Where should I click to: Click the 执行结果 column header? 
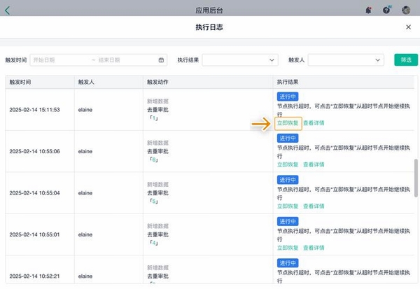pos(288,82)
